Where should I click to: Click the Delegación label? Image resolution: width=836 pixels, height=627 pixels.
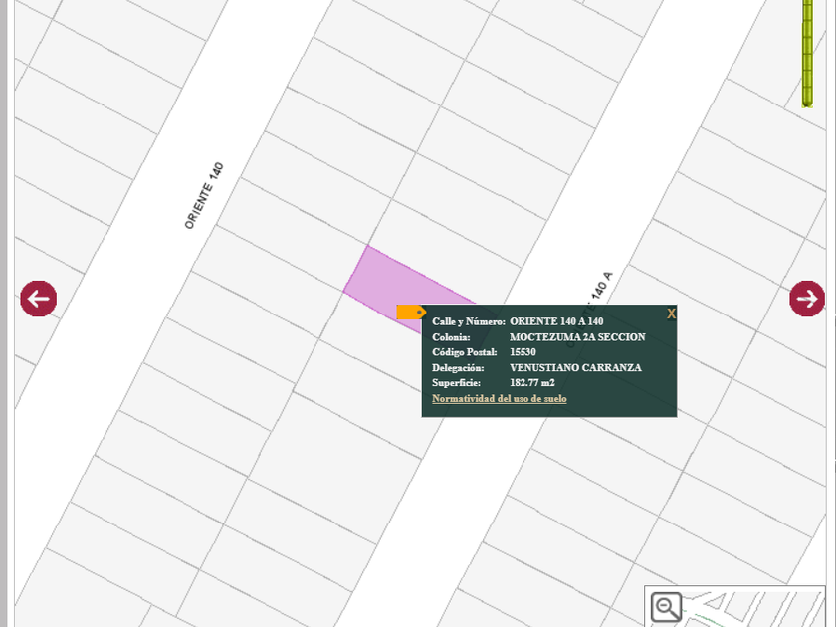click(458, 367)
